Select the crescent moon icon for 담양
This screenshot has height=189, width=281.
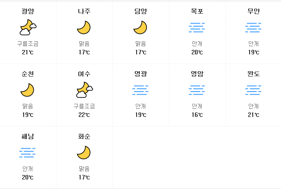coord(140,28)
